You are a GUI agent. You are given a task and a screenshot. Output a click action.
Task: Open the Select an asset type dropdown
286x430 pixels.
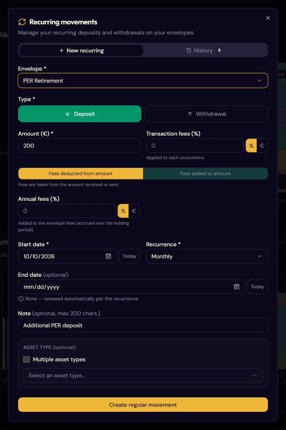[143, 375]
